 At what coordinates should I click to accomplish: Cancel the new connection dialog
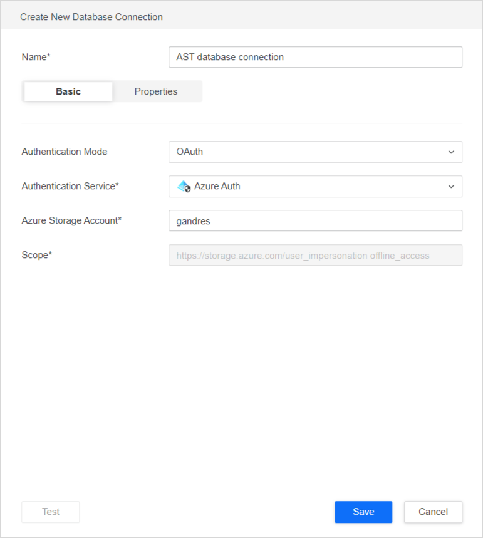pos(433,512)
